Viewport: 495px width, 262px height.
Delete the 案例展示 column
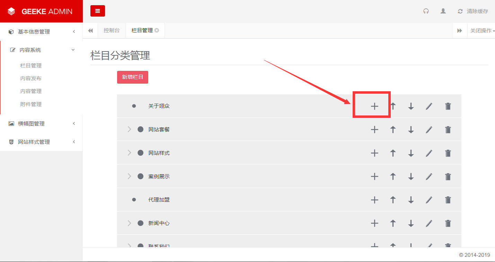pyautogui.click(x=448, y=177)
